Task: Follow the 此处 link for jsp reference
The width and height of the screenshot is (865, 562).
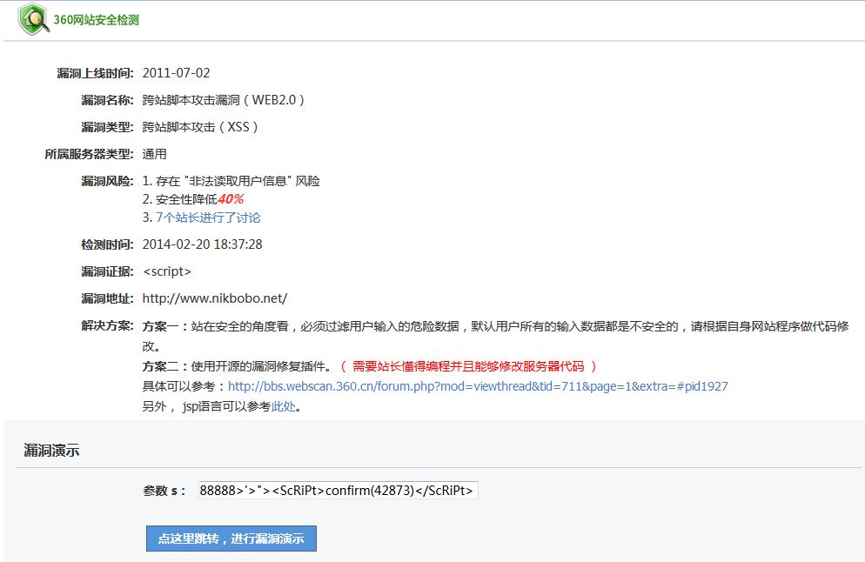Action: [284, 406]
